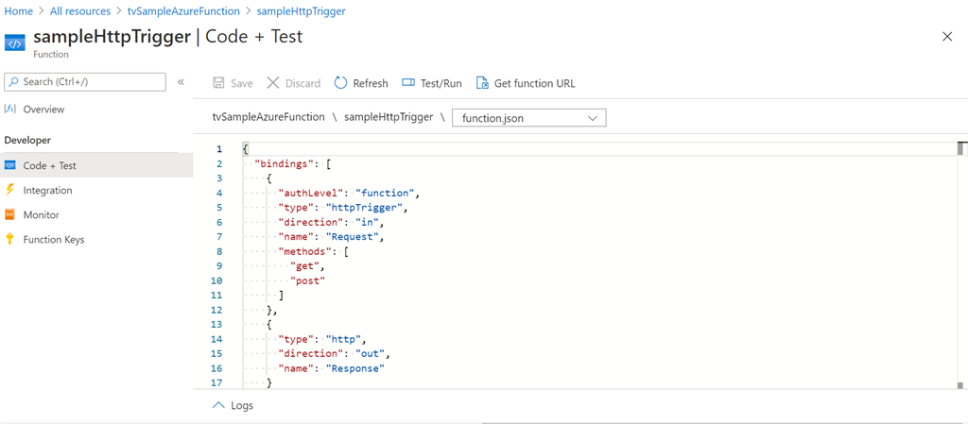Click the Code + Test sidebar icon
The height and width of the screenshot is (424, 968).
9,166
